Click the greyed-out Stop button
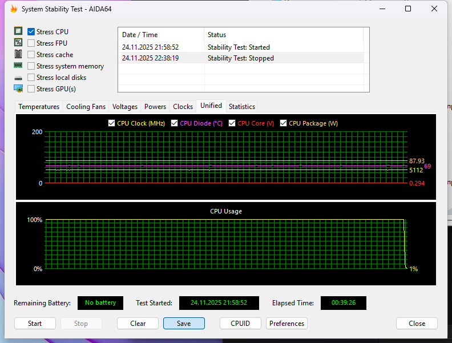The image size is (452, 343). (81, 324)
